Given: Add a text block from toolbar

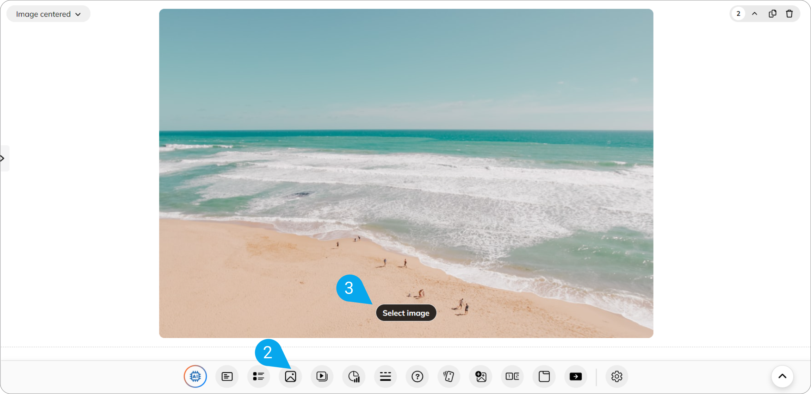Looking at the screenshot, I should coord(227,376).
